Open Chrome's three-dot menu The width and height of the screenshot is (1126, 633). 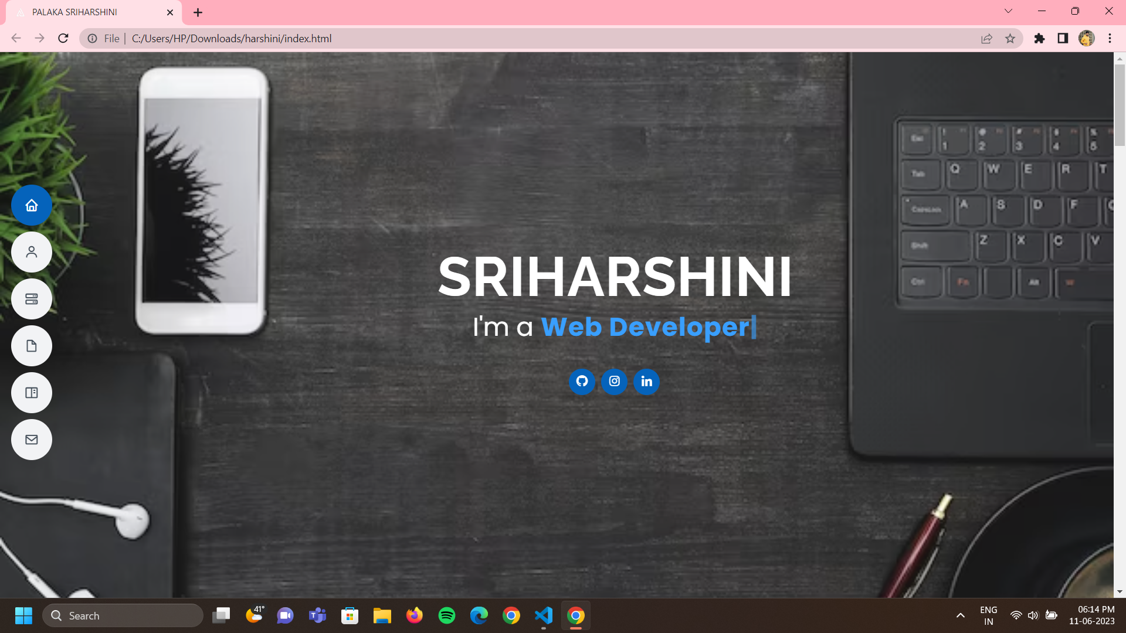[1110, 38]
